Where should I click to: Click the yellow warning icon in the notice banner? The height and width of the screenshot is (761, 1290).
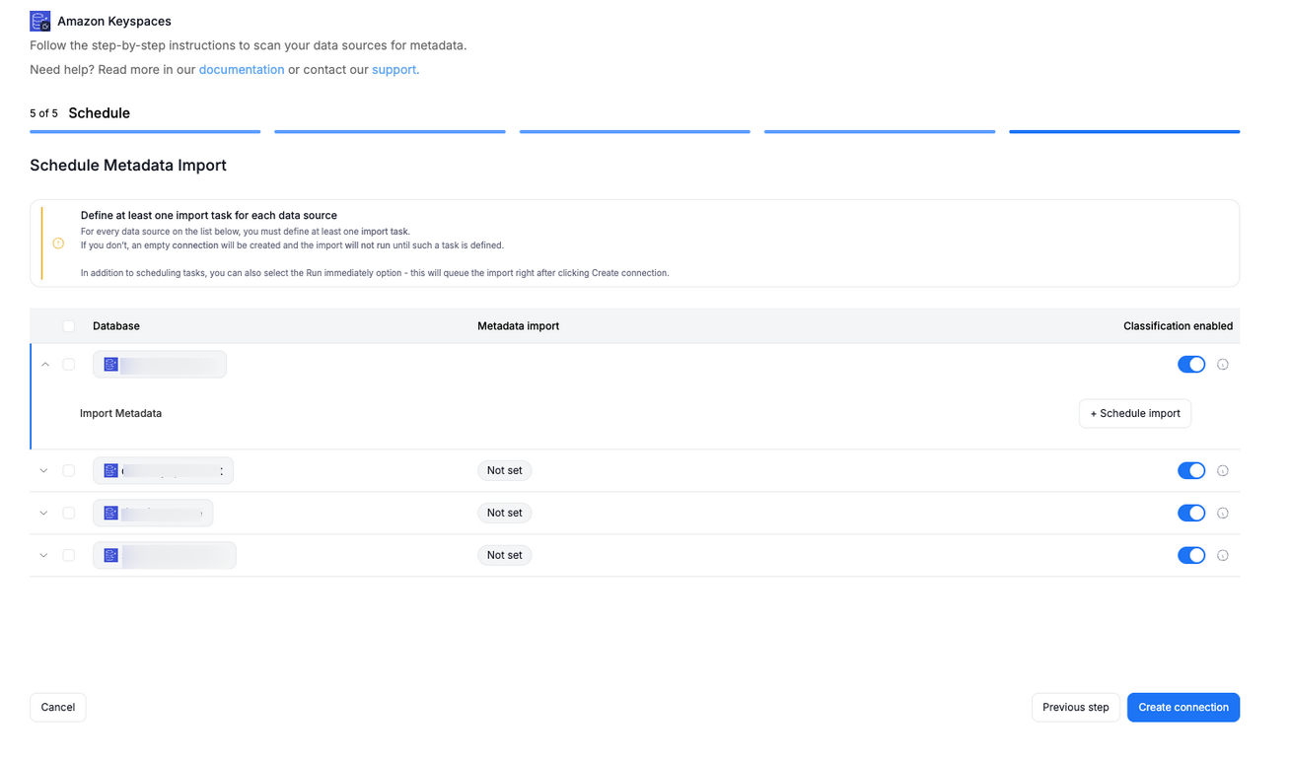58,243
